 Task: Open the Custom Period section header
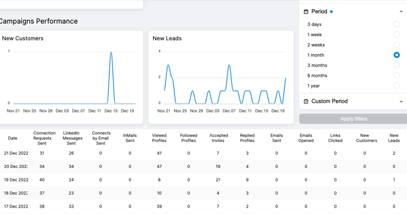coord(353,102)
